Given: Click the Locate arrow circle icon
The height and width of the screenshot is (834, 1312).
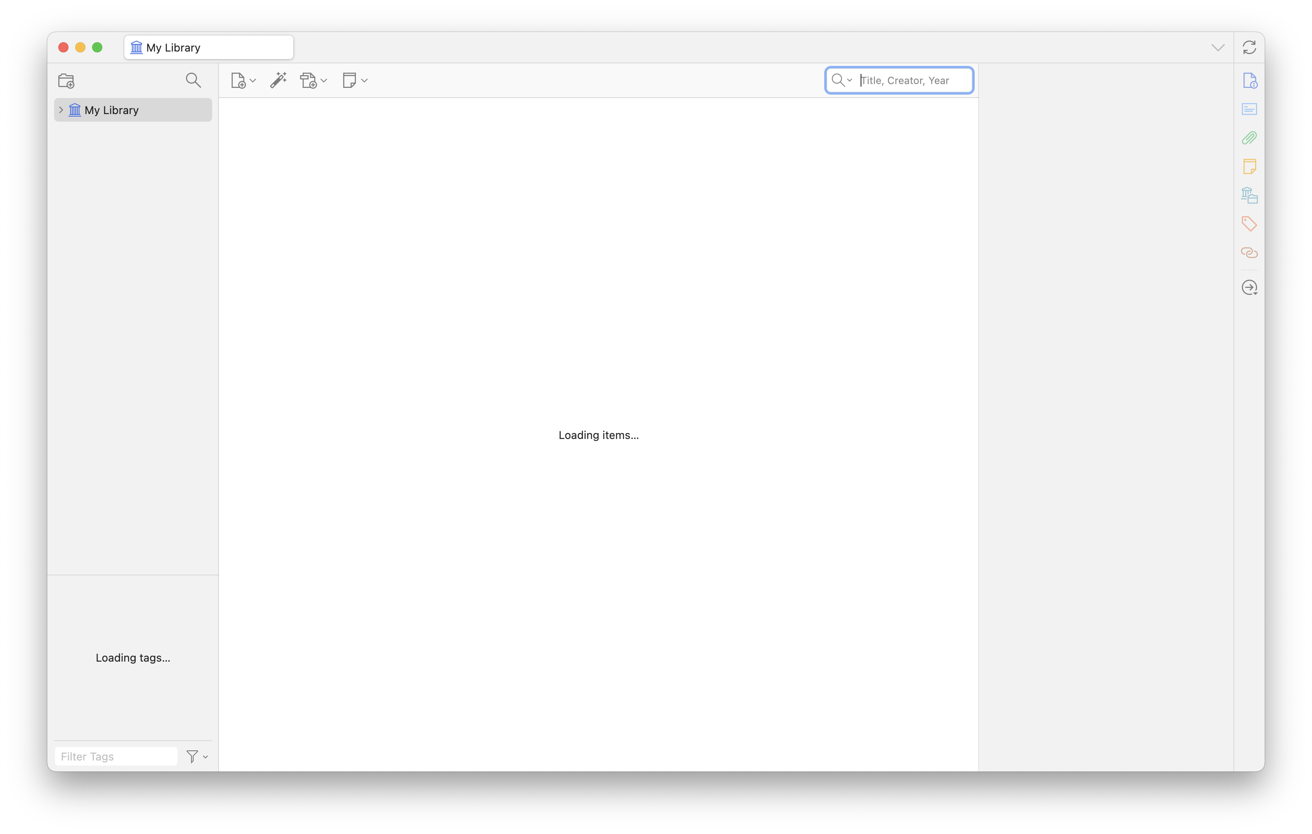Looking at the screenshot, I should pos(1249,287).
